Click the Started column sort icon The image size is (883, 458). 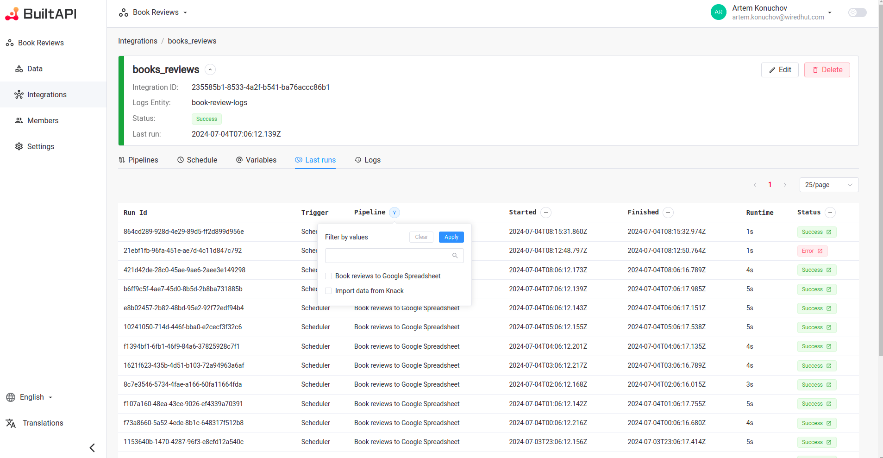tap(546, 213)
